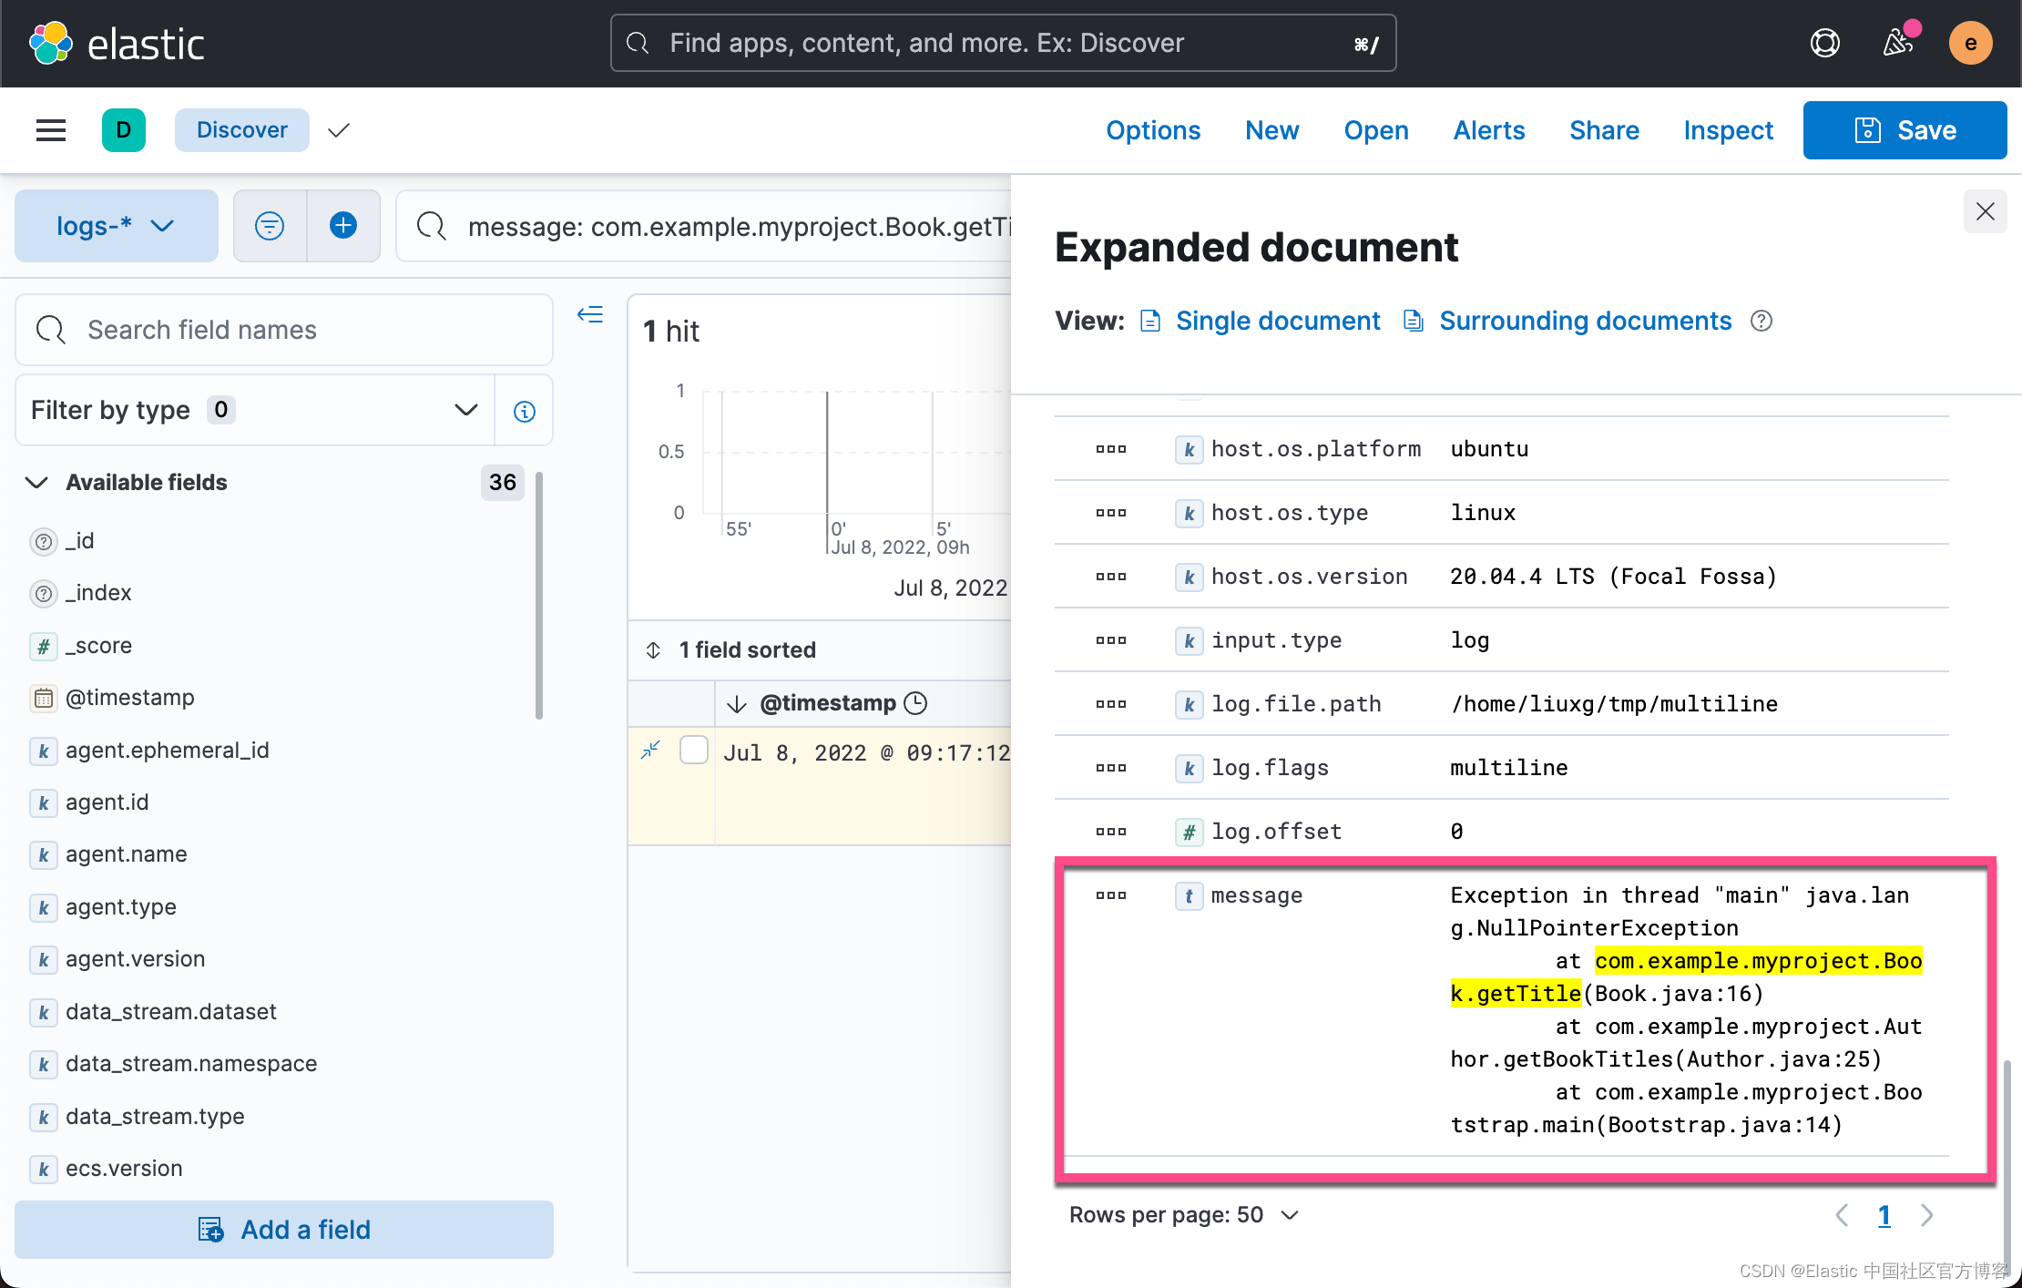This screenshot has height=1288, width=2022.
Task: Open the notifications bell
Action: click(1897, 43)
